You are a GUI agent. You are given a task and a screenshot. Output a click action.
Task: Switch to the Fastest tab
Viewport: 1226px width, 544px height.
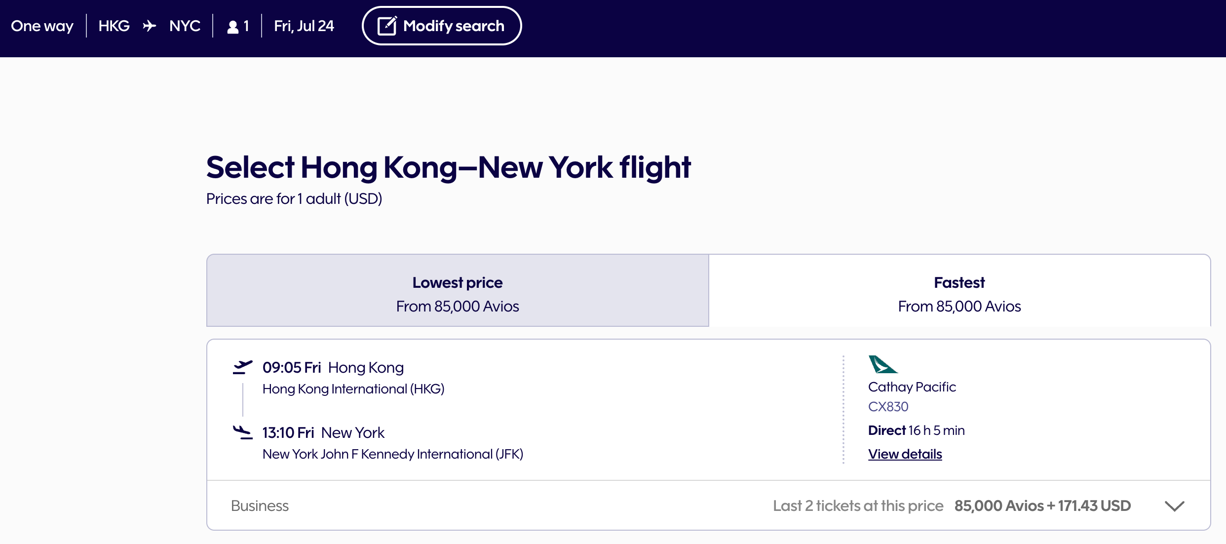pyautogui.click(x=959, y=291)
